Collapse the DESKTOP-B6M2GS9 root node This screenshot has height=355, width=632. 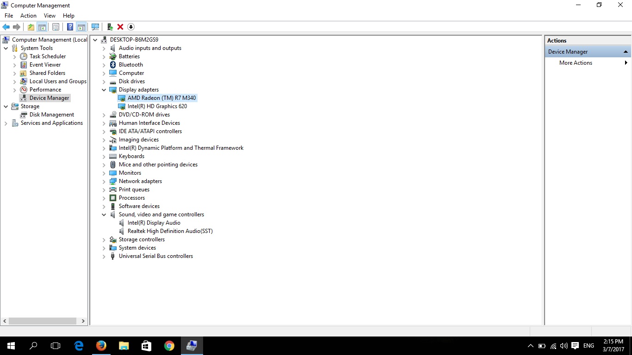(x=95, y=40)
